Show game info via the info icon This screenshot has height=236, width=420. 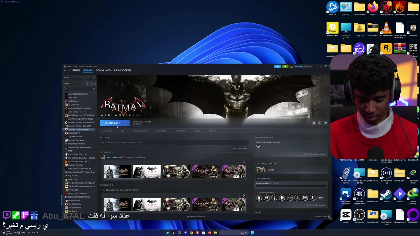[x=320, y=123]
